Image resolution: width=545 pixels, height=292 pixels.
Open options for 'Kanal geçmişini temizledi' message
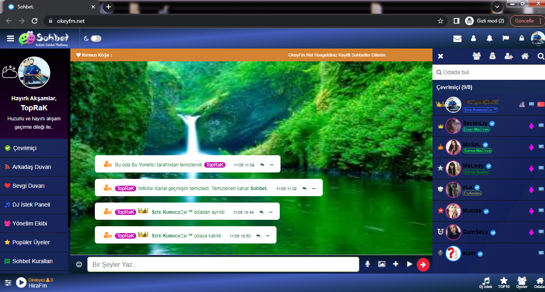(x=314, y=189)
